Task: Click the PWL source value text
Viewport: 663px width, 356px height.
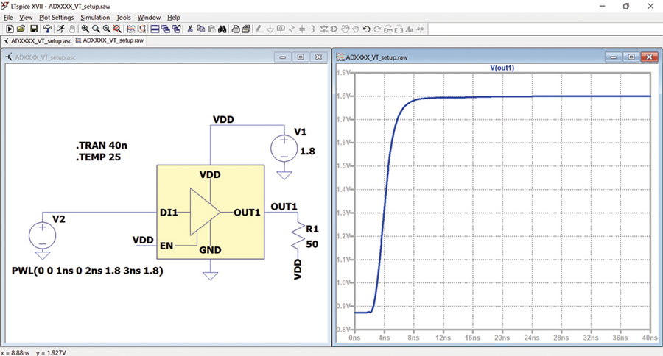Action: 88,271
